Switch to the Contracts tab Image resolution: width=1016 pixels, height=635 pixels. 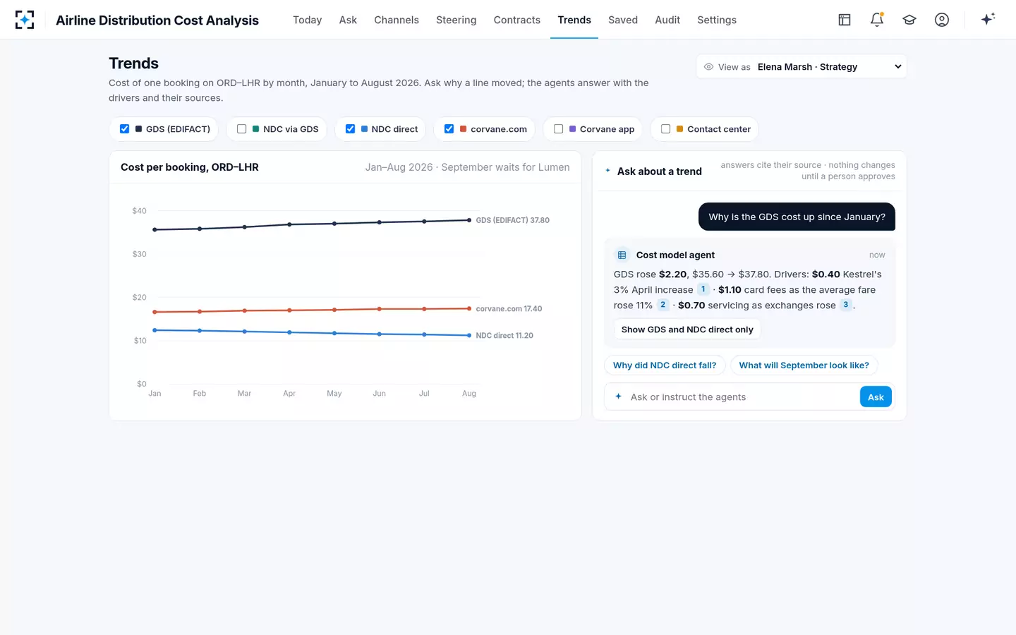[517, 20]
